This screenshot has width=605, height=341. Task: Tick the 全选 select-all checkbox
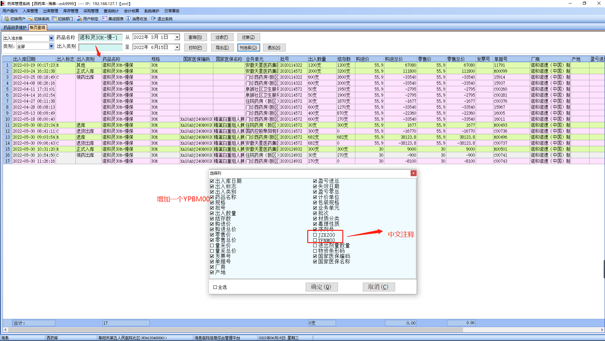point(215,287)
